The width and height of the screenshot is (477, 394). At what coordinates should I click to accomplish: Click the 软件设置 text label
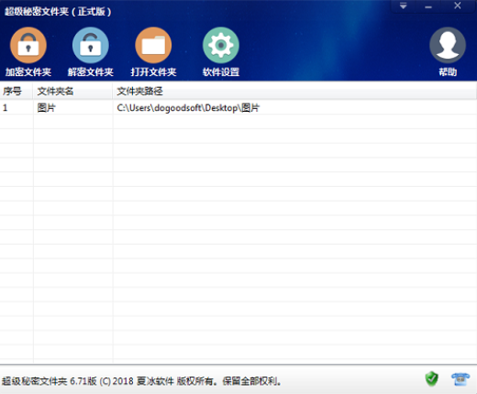click(221, 72)
